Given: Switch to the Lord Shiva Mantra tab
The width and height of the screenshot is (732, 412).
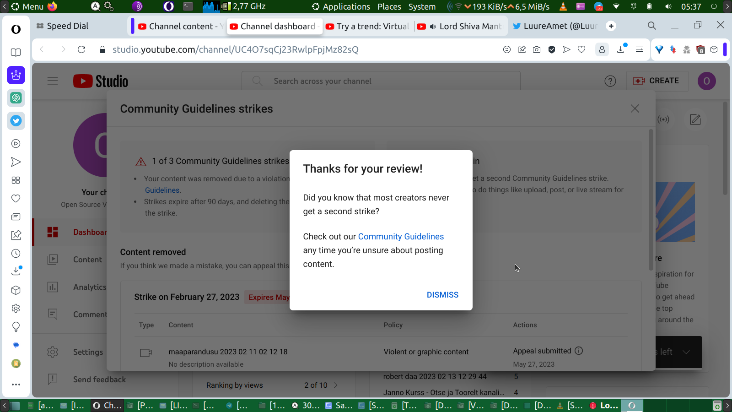Looking at the screenshot, I should tap(461, 26).
